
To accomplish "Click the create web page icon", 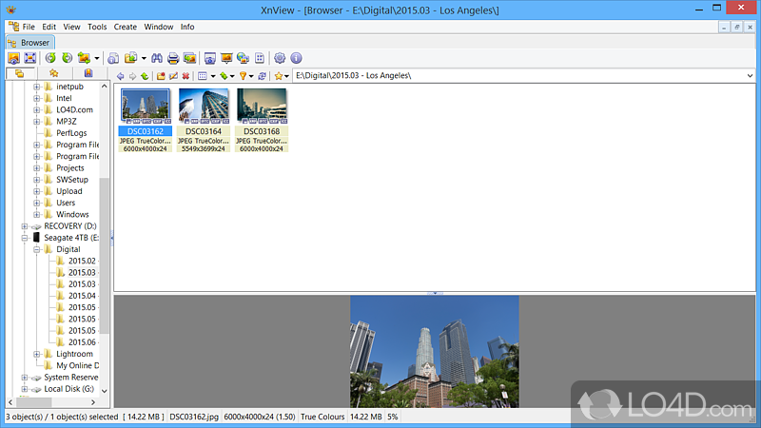I will click(x=243, y=58).
